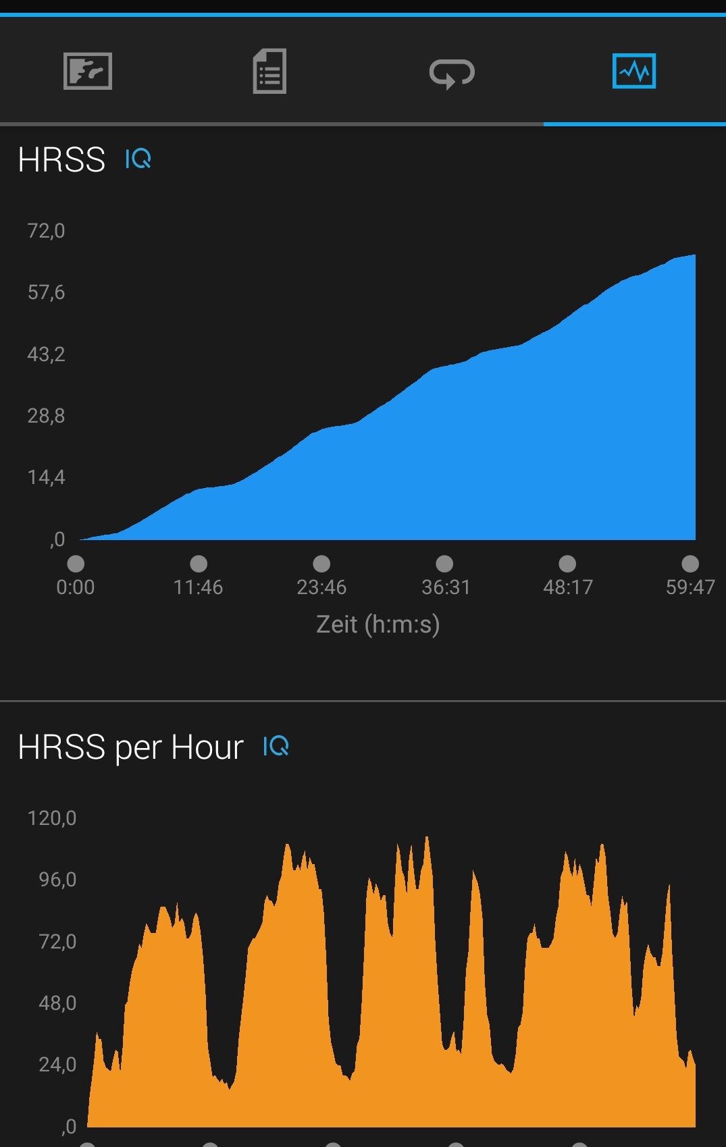Screen dimensions: 726x1147
Task: Select the 59:47 time marker dot
Action: [690, 564]
